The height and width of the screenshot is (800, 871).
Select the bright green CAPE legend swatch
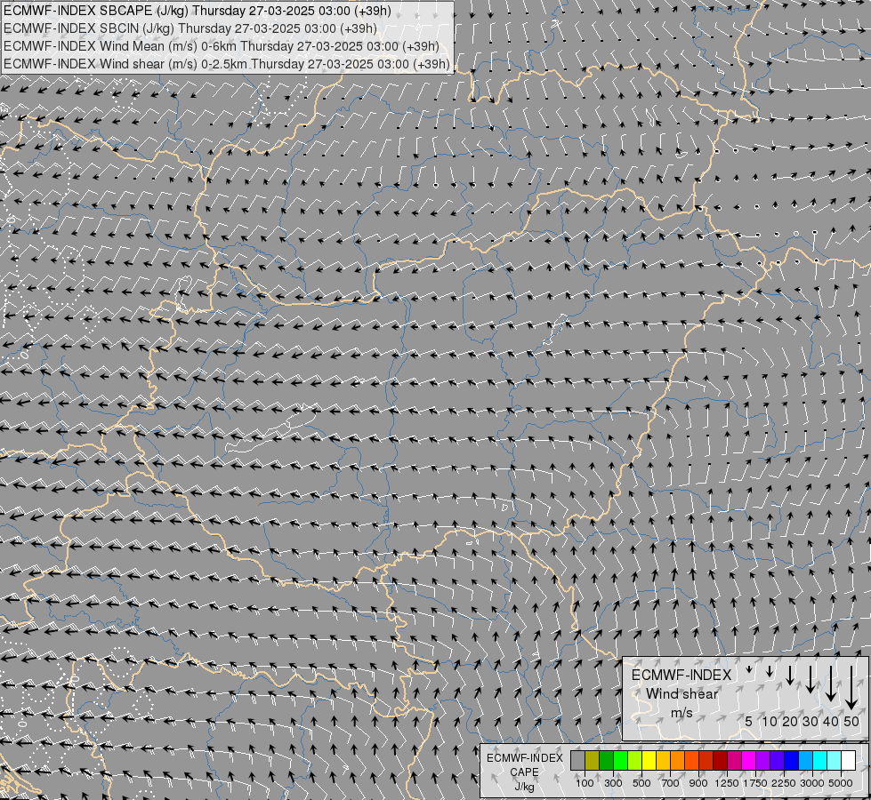(621, 760)
